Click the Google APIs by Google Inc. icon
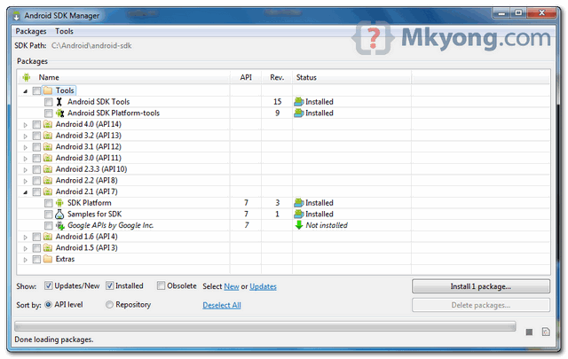 (x=59, y=226)
